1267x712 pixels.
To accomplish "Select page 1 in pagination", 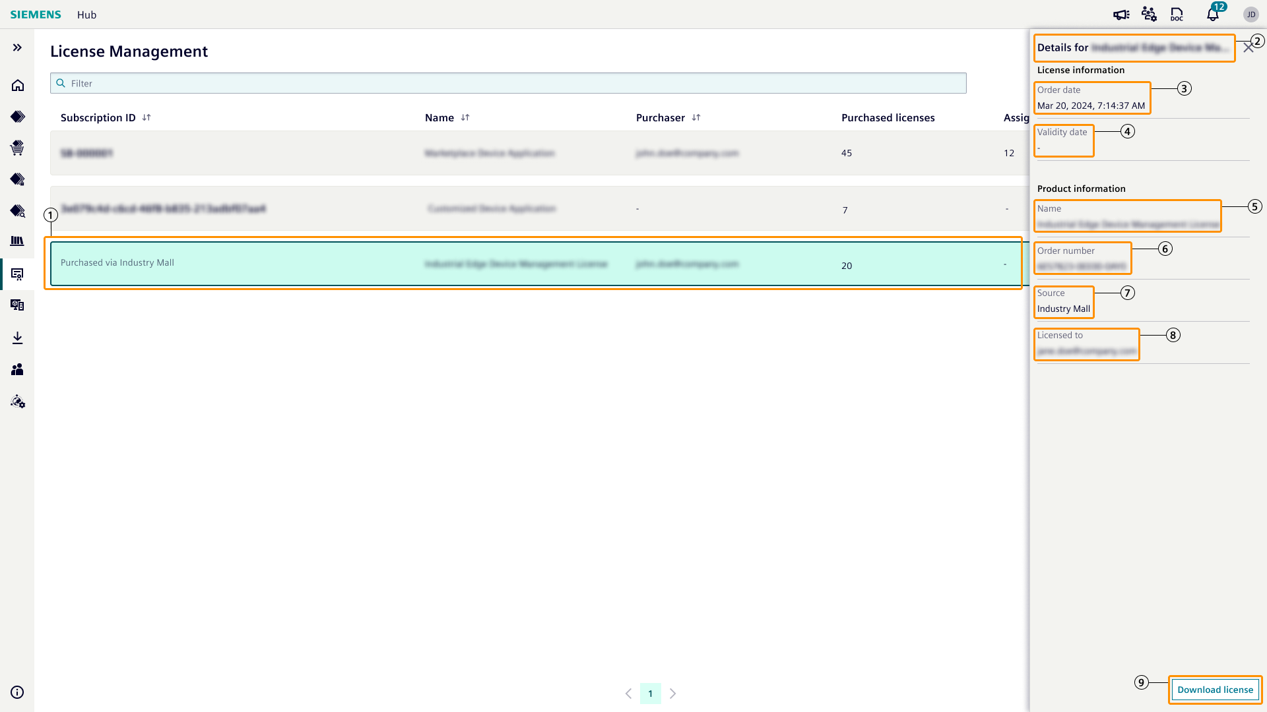I will [x=650, y=694].
